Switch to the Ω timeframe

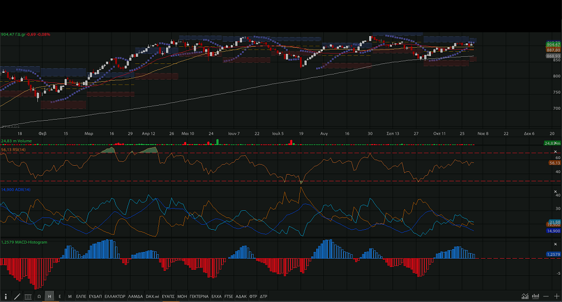39,296
